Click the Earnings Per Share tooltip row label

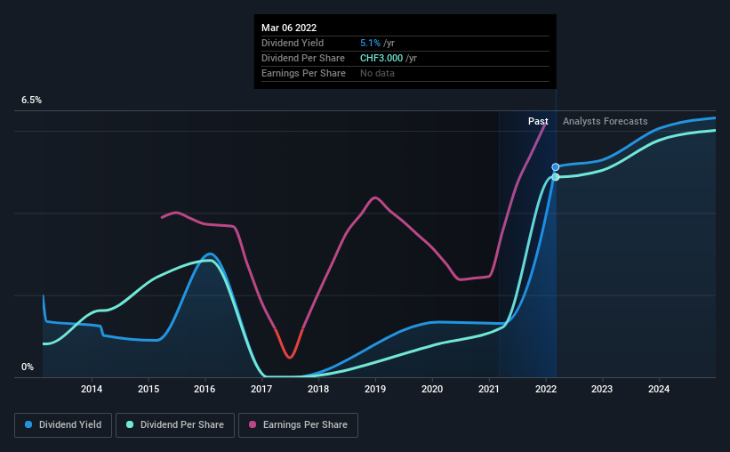tap(303, 73)
